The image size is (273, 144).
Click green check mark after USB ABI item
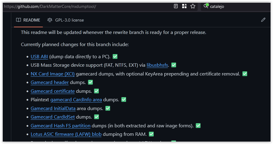pyautogui.click(x=115, y=56)
